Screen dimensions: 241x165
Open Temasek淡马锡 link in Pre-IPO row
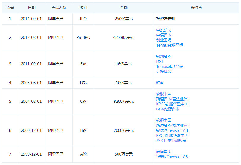click(170, 45)
